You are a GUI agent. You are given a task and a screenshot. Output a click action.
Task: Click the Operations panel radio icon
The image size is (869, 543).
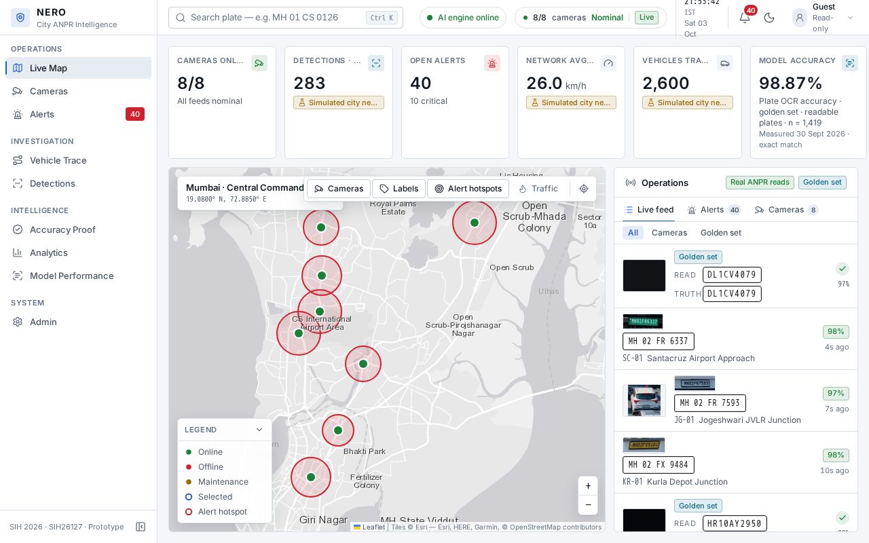pos(631,183)
